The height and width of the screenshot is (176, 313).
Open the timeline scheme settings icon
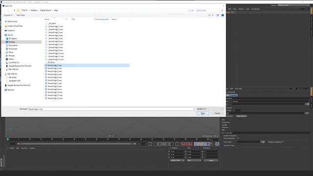[x=217, y=144]
